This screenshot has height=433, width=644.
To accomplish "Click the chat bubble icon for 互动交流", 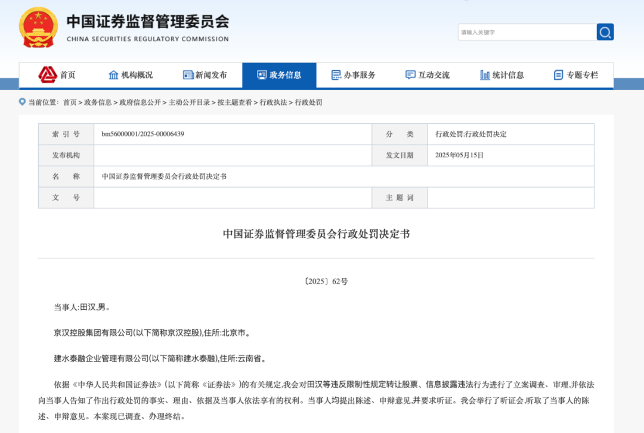I will [410, 75].
